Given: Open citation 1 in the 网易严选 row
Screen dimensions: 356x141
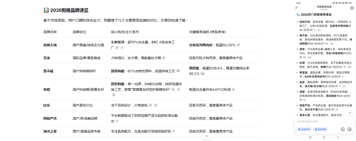Looking at the screenshot, I should (x=117, y=121).
